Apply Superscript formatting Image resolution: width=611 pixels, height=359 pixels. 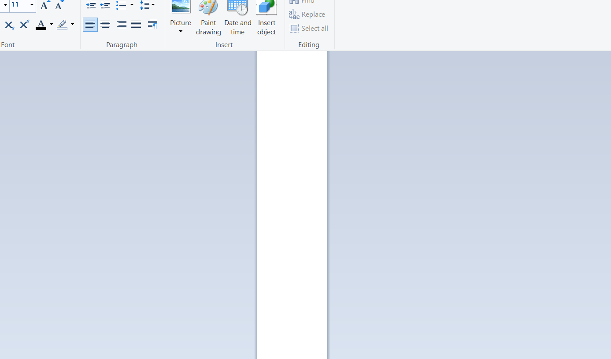[x=25, y=25]
